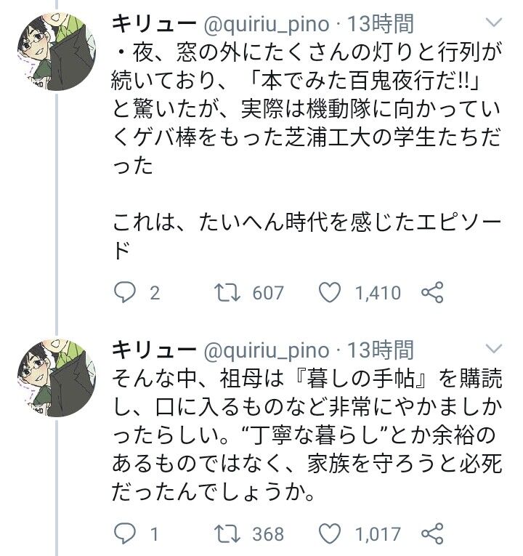The image size is (523, 556).
Task: Open the second tweet's dropdown arrow menu
Action: [x=493, y=348]
